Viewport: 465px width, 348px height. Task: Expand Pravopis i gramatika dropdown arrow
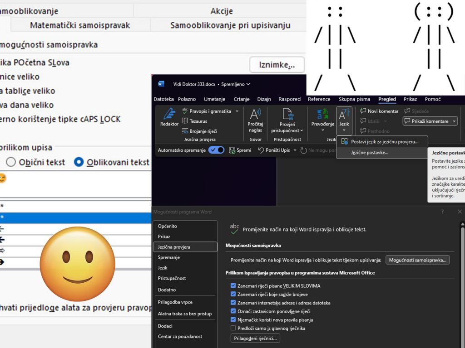[x=237, y=111]
